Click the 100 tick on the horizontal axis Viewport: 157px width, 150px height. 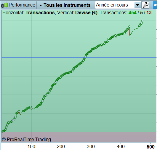pyautogui.click(x=31, y=147)
